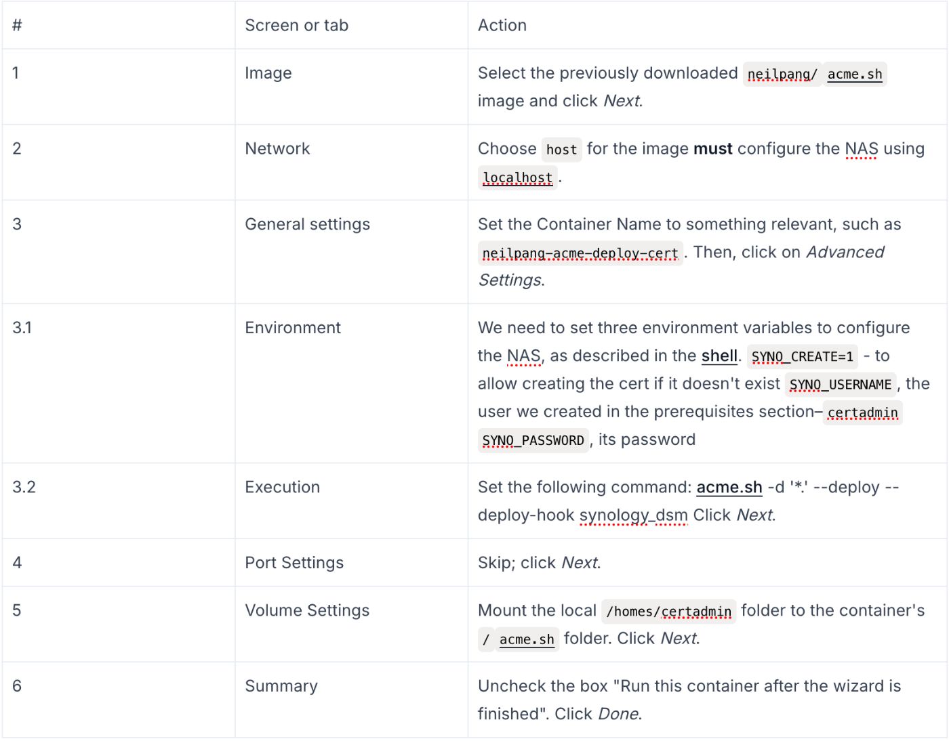Viewport: 949px width, 741px height.
Task: Click the "Action" column header
Action: coord(502,26)
